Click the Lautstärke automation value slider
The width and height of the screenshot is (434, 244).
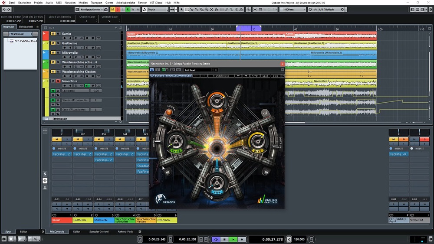tap(96, 91)
